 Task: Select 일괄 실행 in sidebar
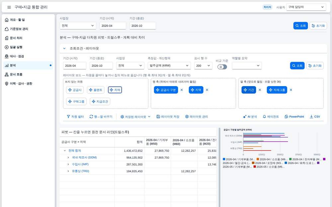28,47
